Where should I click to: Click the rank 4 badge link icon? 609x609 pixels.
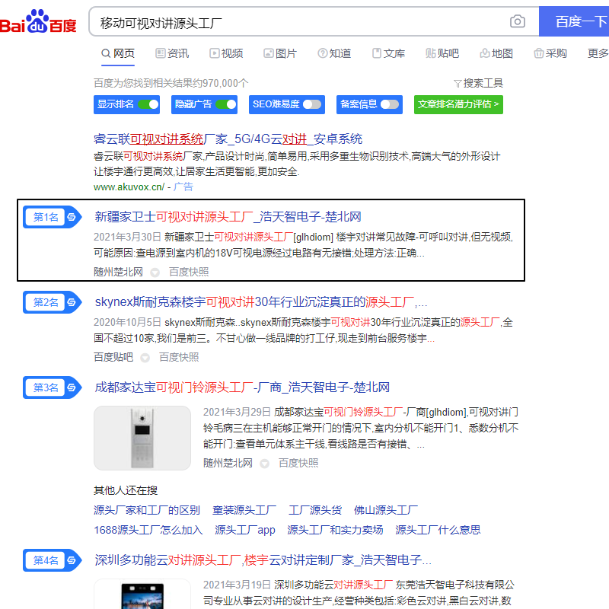[72, 560]
